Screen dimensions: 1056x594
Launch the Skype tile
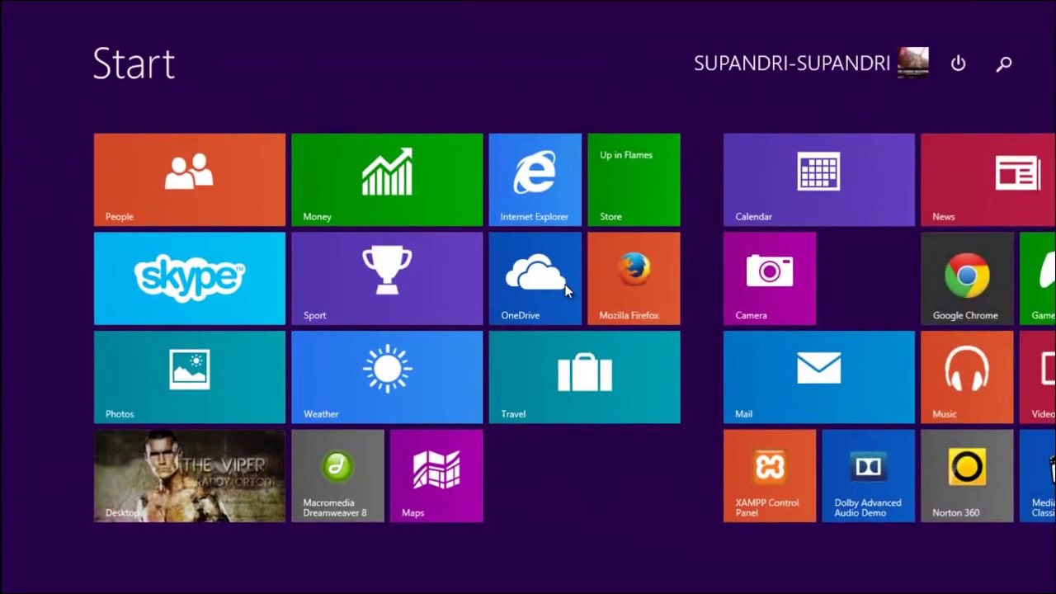click(190, 278)
